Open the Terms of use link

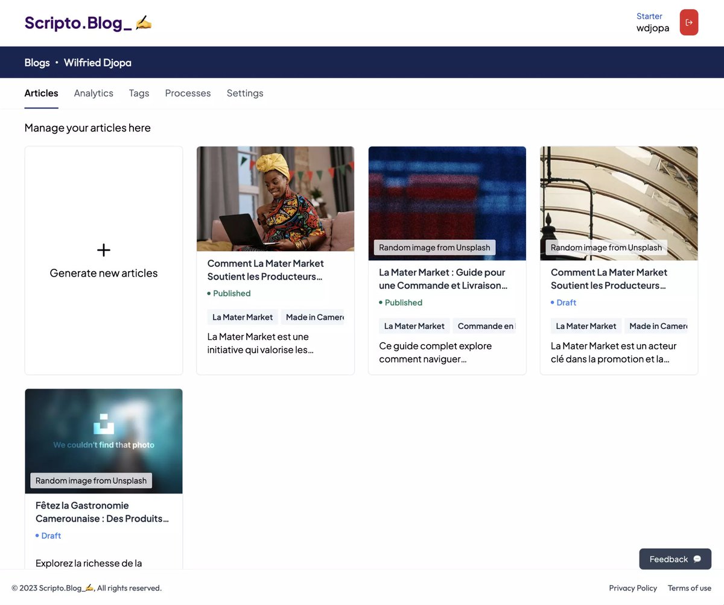[x=690, y=588]
